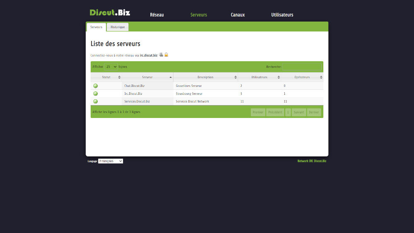The height and width of the screenshot is (233, 414).
Task: Click the green status icon for Services.Discut.Biz
Action: pyautogui.click(x=96, y=101)
